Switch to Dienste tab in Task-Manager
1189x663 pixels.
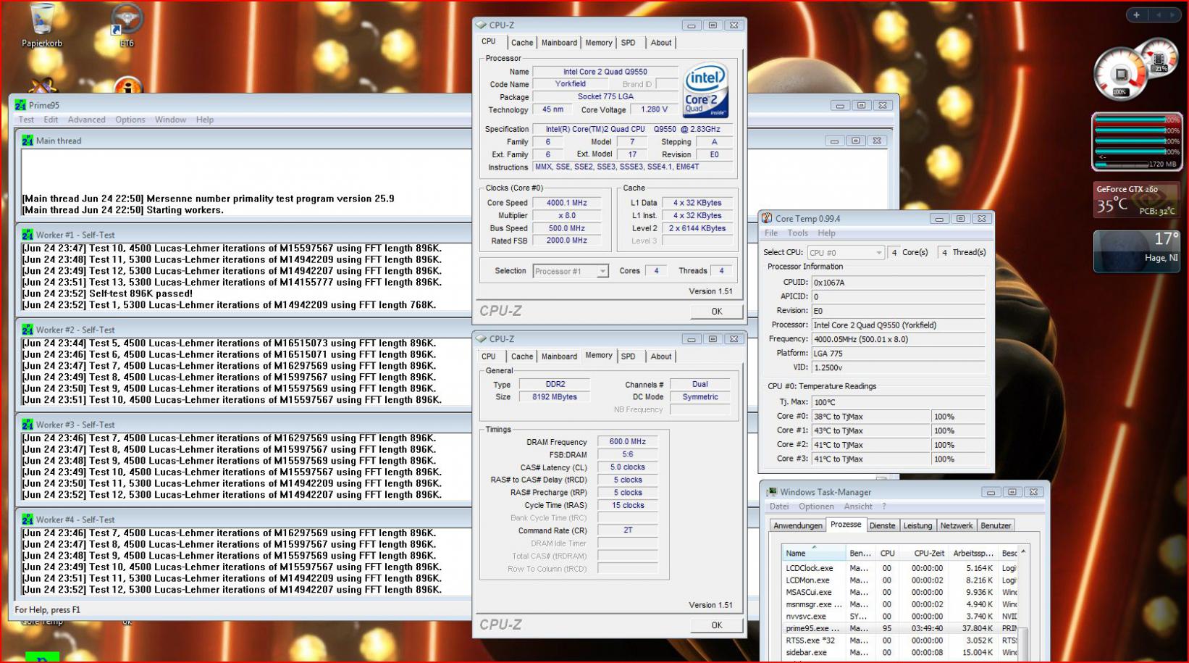882,526
